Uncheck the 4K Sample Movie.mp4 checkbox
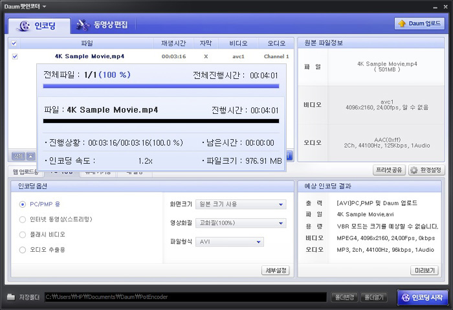This screenshot has height=310, width=453. [14, 56]
